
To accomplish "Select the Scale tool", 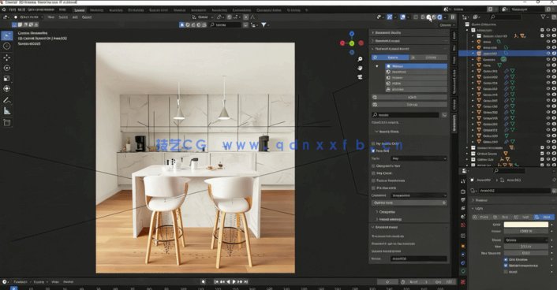I will (7, 79).
